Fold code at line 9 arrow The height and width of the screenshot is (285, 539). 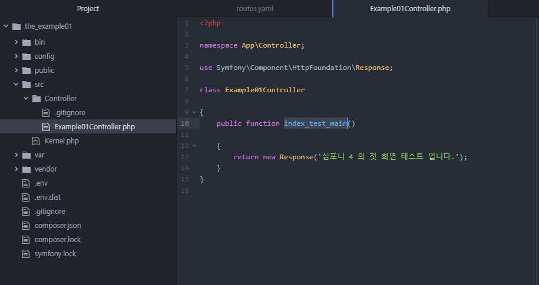(194, 112)
